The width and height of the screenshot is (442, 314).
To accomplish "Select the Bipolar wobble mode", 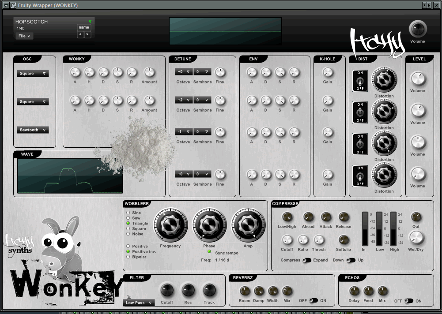I will click(x=128, y=257).
